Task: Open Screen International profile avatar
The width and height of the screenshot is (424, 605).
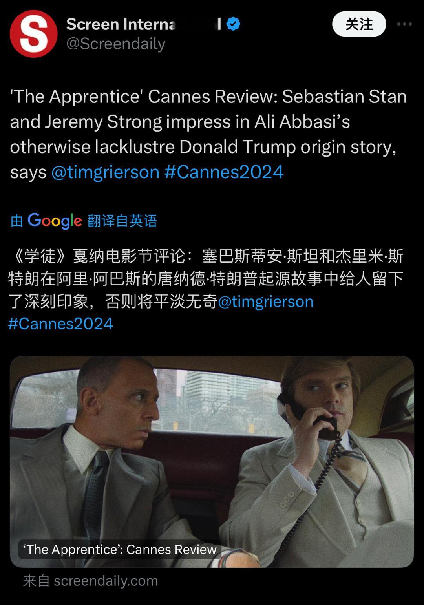Action: pyautogui.click(x=34, y=34)
